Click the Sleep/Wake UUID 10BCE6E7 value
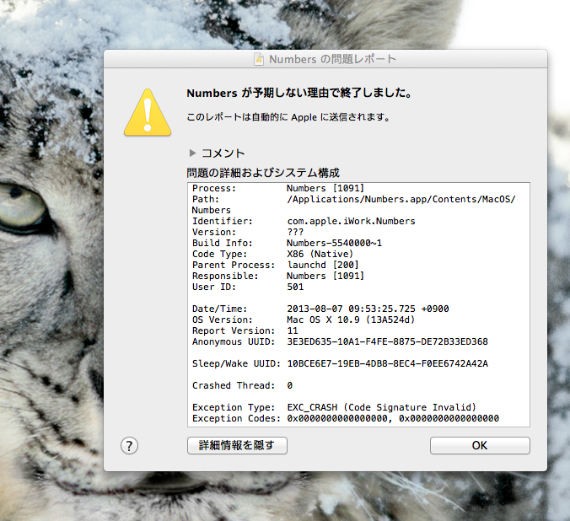Image resolution: width=570 pixels, height=521 pixels. point(387,363)
